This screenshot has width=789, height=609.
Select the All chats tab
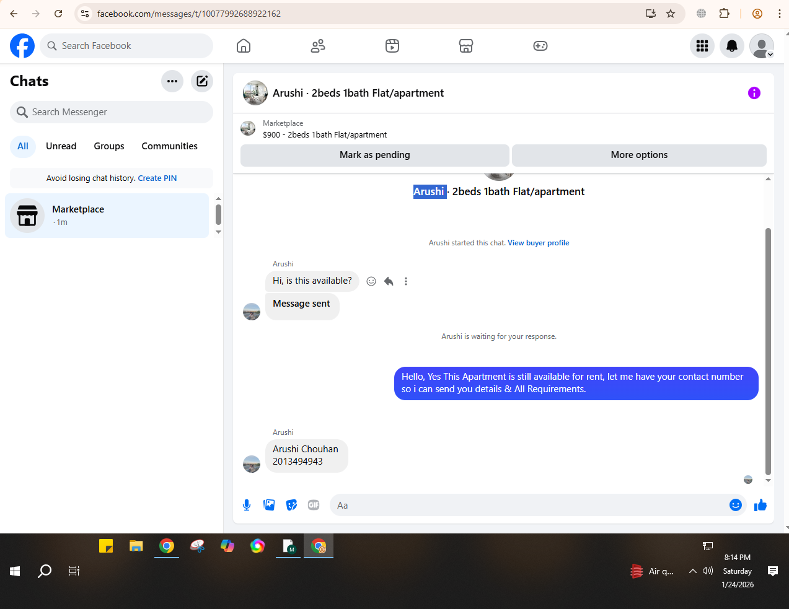[23, 146]
